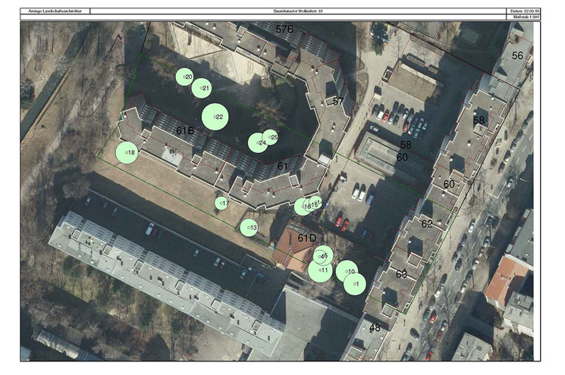Select tree marker 20
Viewport: 565px width, 375px height.
(x=185, y=77)
